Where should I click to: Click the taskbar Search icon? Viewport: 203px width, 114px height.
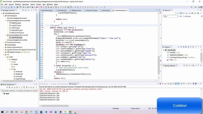(7, 112)
